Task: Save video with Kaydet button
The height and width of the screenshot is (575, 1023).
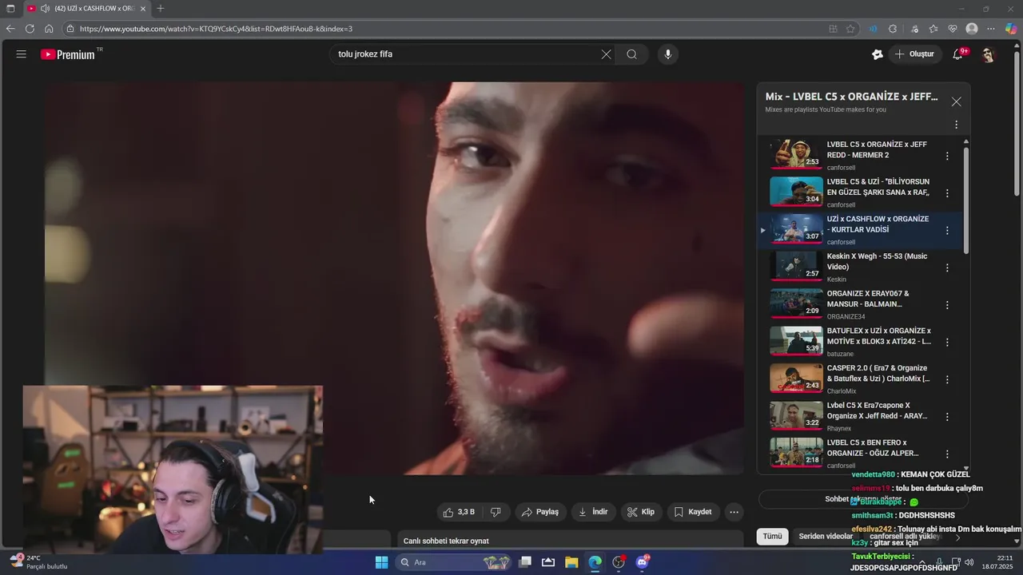Action: [x=693, y=512]
